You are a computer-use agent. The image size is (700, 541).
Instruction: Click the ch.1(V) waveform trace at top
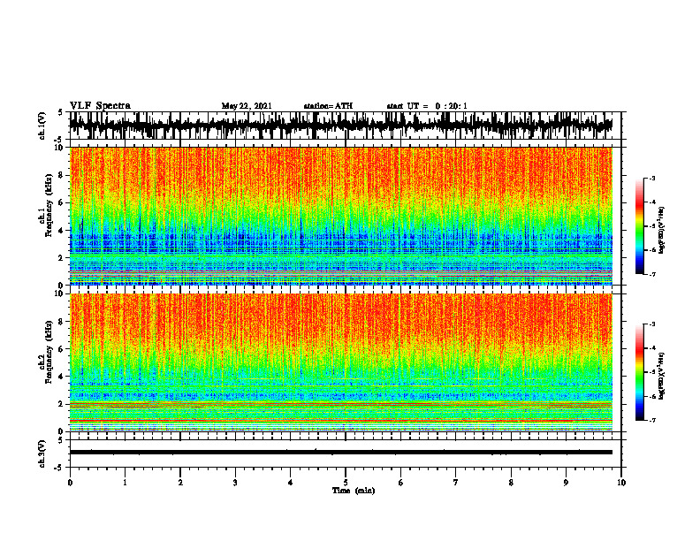click(x=341, y=126)
